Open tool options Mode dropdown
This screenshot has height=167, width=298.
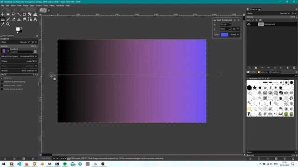pos(15,42)
